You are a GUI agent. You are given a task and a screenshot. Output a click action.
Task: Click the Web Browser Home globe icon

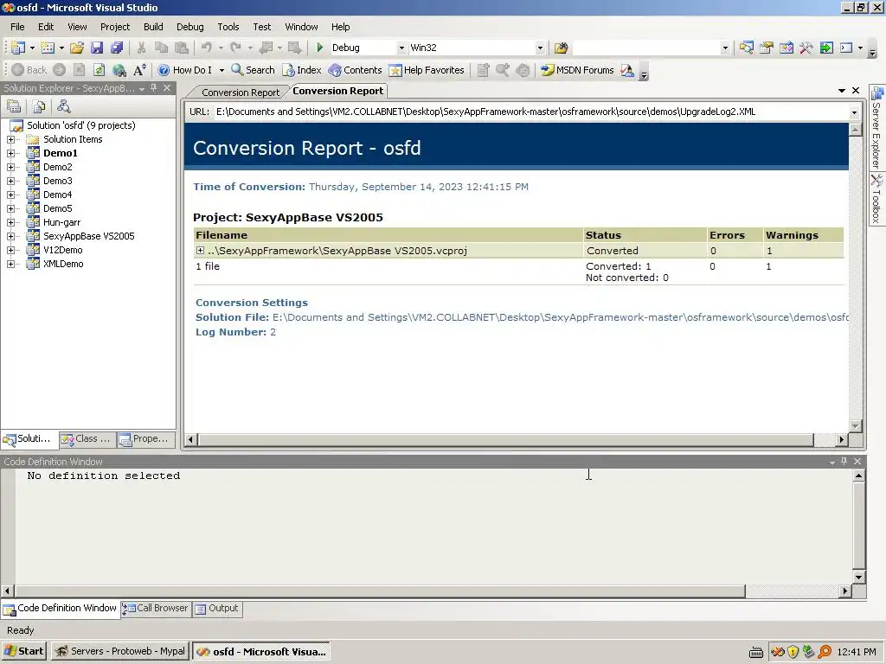click(119, 70)
